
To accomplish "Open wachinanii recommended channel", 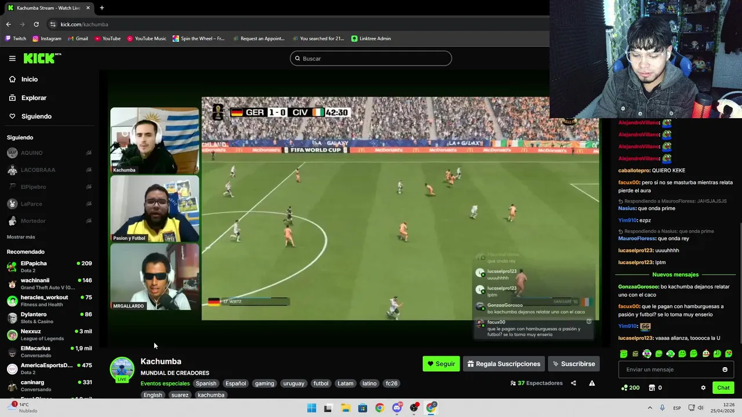I will point(49,284).
